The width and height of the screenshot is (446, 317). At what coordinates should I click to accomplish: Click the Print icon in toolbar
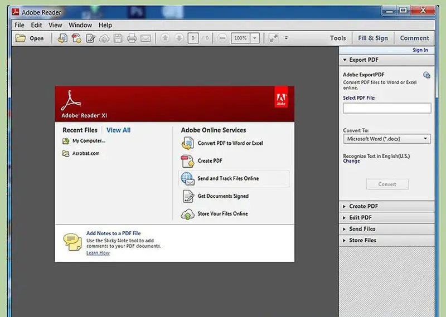[x=132, y=38]
